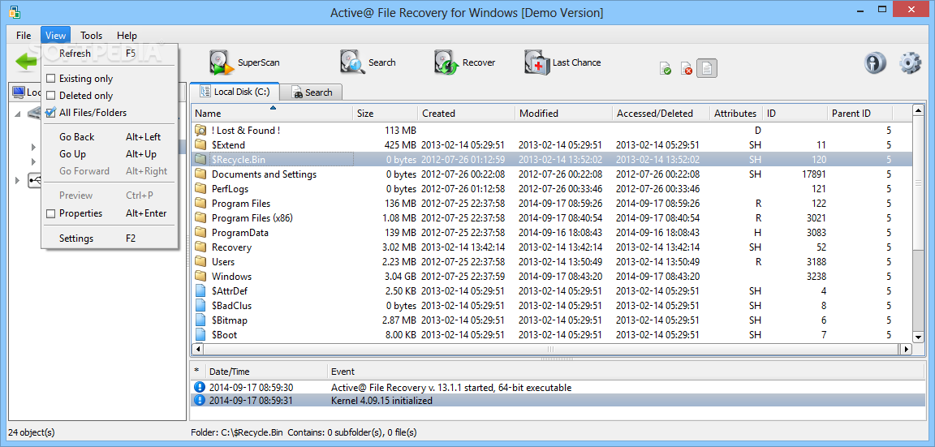935x447 pixels.
Task: Click the Windows folder icon
Action: click(x=200, y=277)
